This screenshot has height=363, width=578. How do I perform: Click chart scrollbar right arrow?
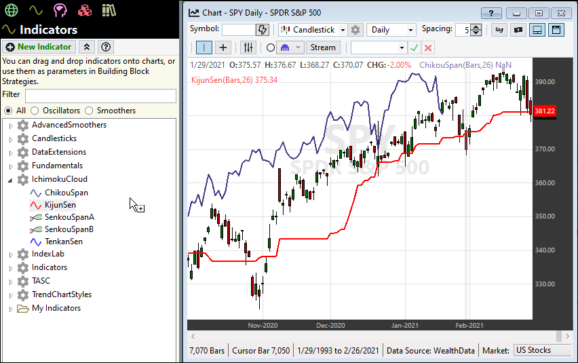567,336
